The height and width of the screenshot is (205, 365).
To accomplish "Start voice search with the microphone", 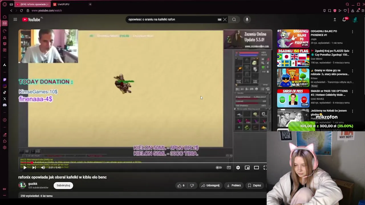I will click(x=247, y=19).
